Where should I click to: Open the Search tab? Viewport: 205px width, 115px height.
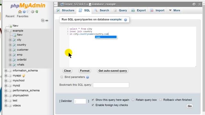pyautogui.click(x=102, y=11)
